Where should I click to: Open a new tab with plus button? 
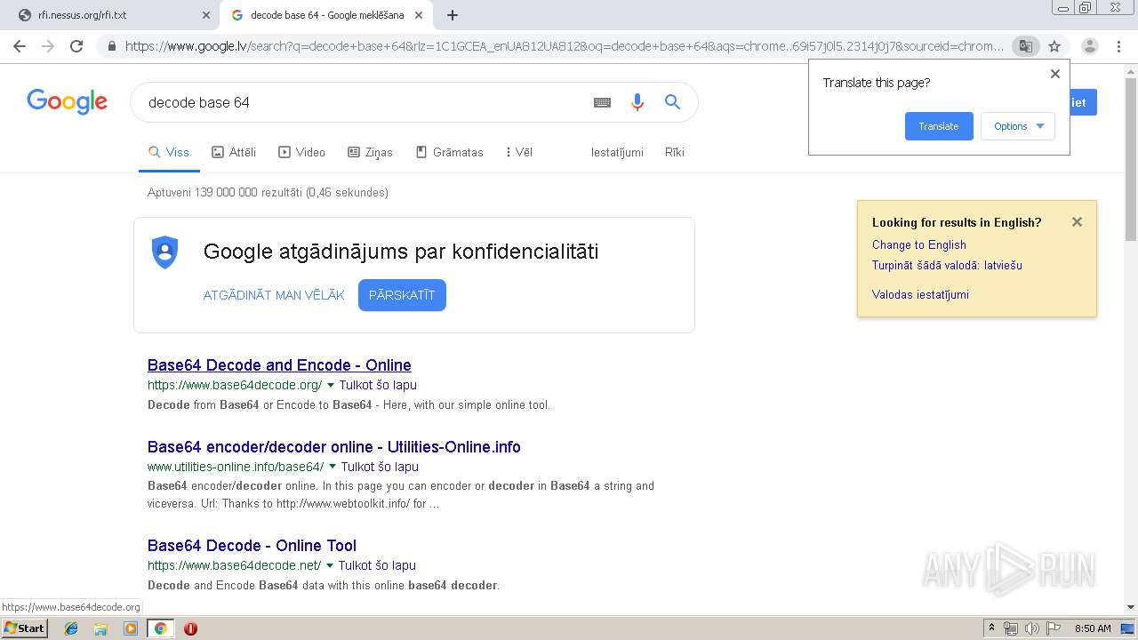tap(452, 15)
